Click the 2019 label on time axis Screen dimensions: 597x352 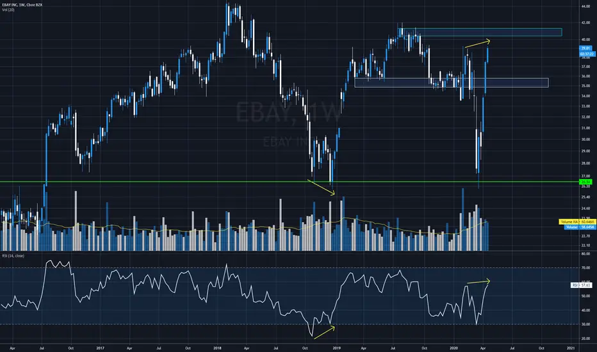(336, 348)
